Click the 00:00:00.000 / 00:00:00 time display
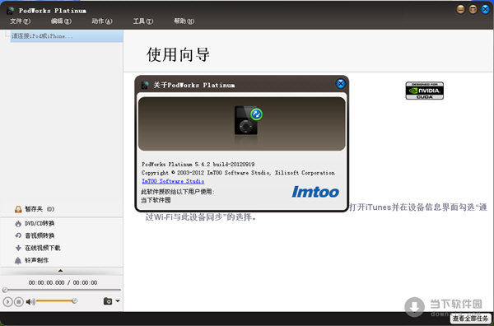The height and width of the screenshot is (326, 494). (x=63, y=283)
